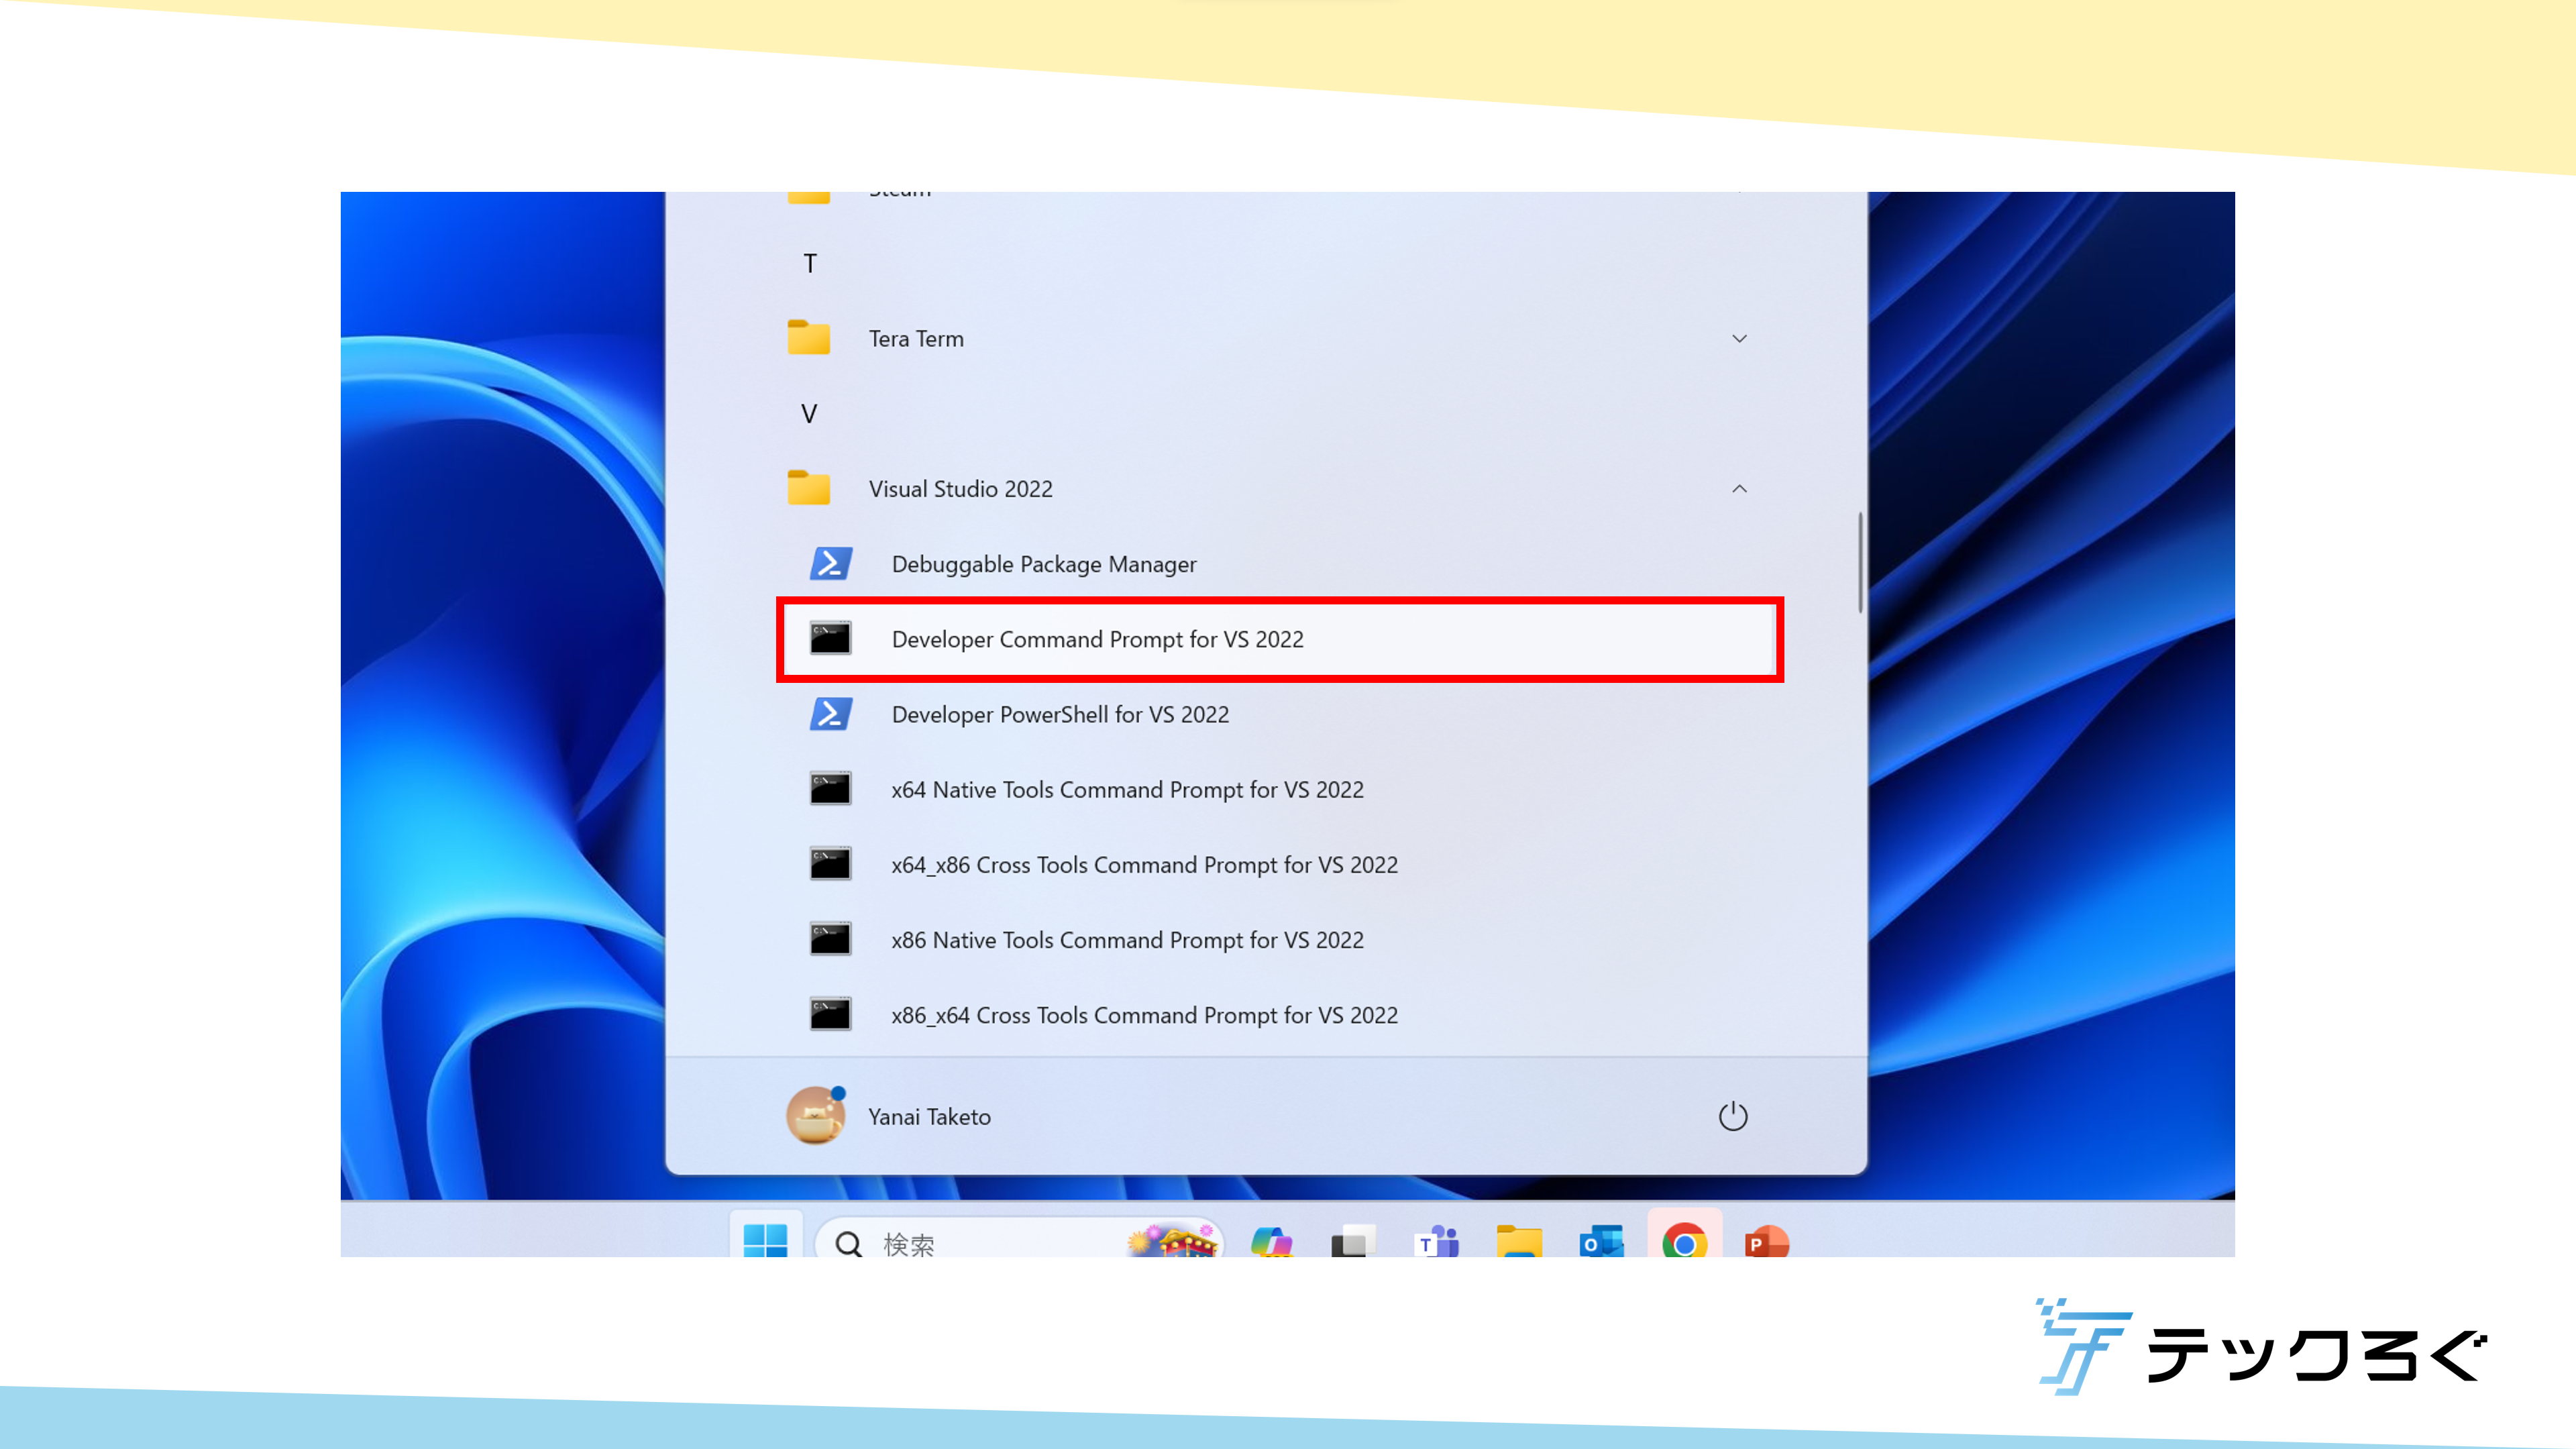Click the x86 Native Tools console icon
Image resolution: width=2576 pixels, height=1449 pixels.
[830, 939]
